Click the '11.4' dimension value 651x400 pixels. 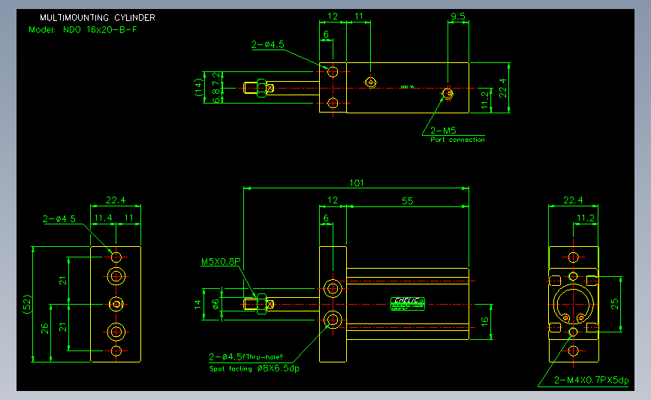click(103, 218)
